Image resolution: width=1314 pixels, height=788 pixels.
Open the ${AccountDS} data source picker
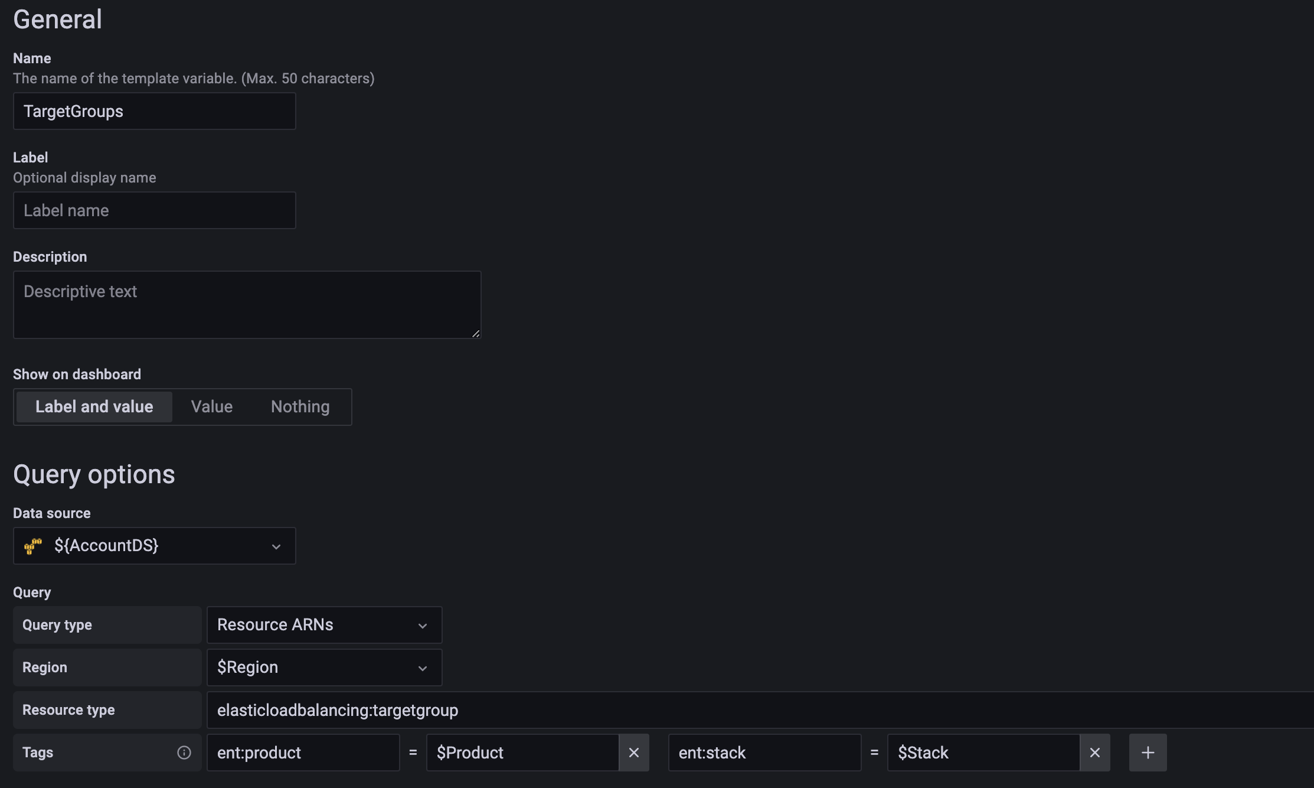click(x=153, y=546)
